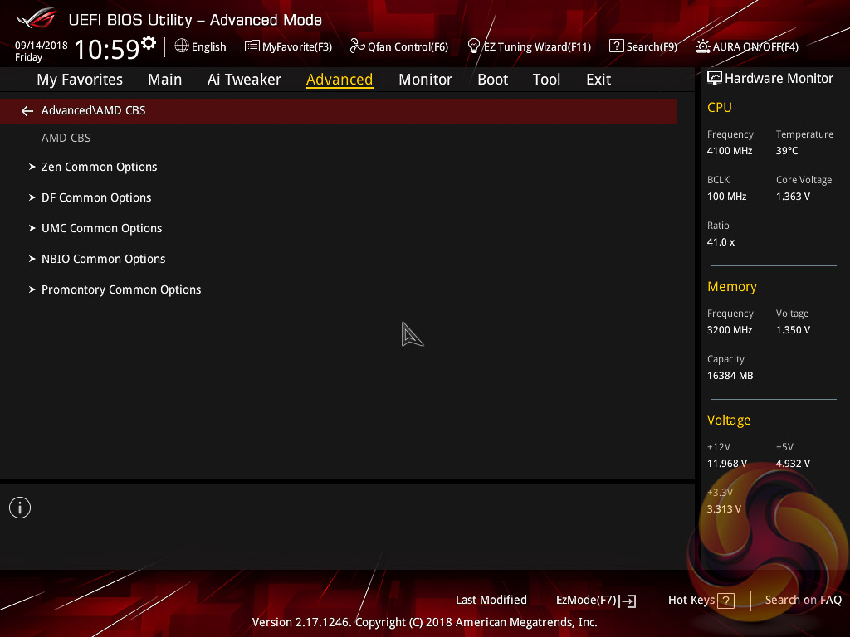
Task: Click the EzMode exit arrow icon
Action: point(628,601)
